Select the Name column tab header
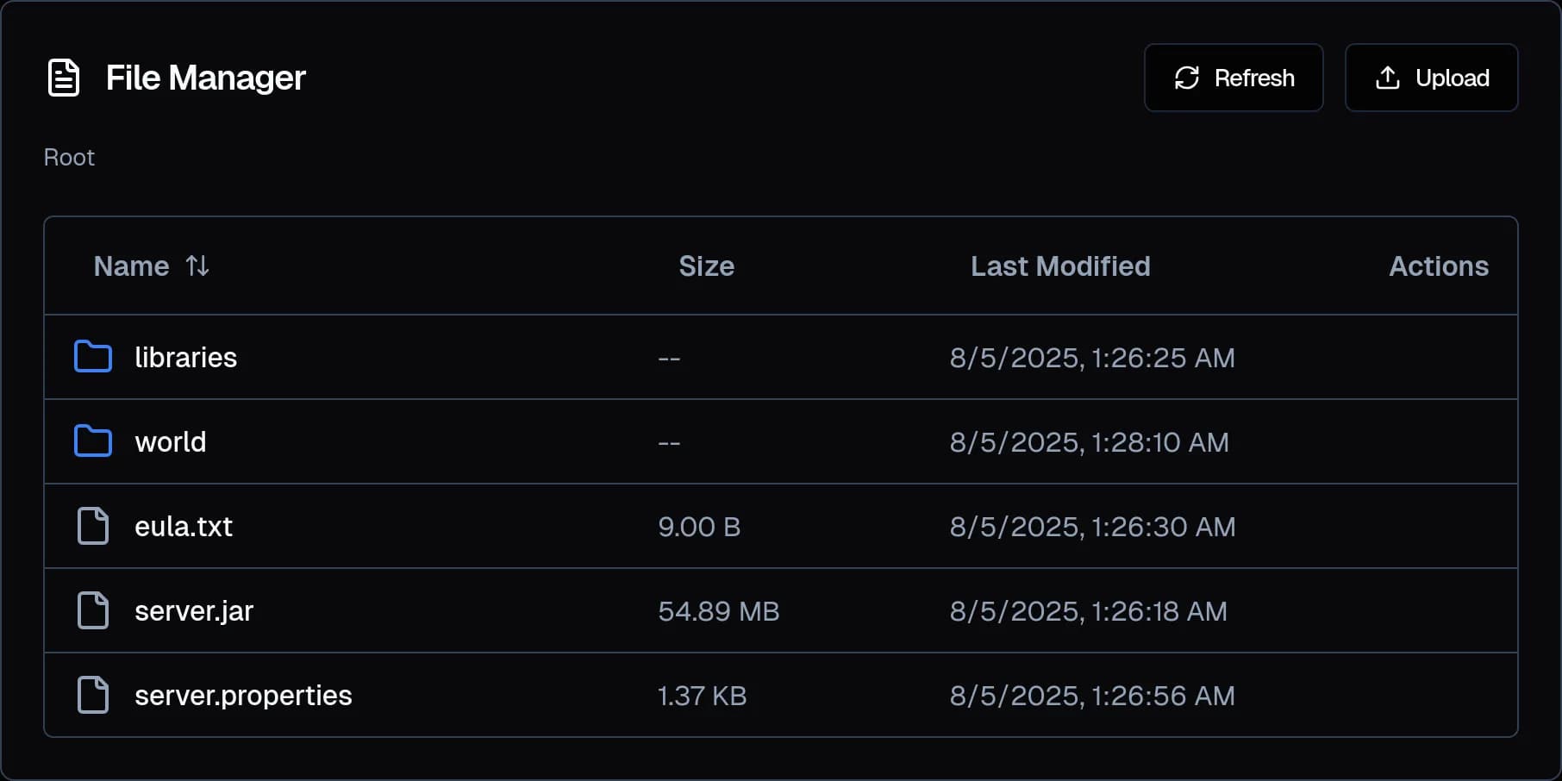 click(131, 266)
